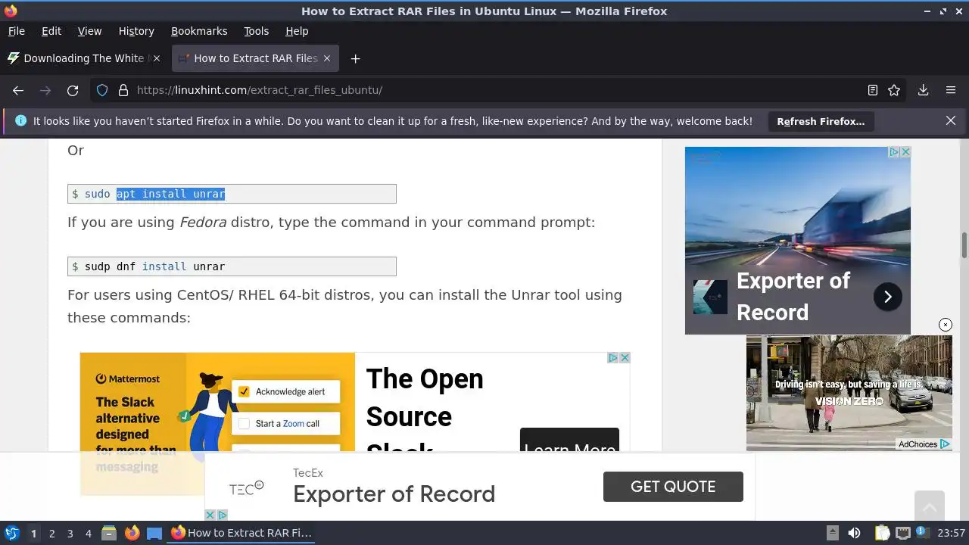Open AdChoices info on Mattermost ad
This screenshot has height=545, width=969.
(x=614, y=358)
